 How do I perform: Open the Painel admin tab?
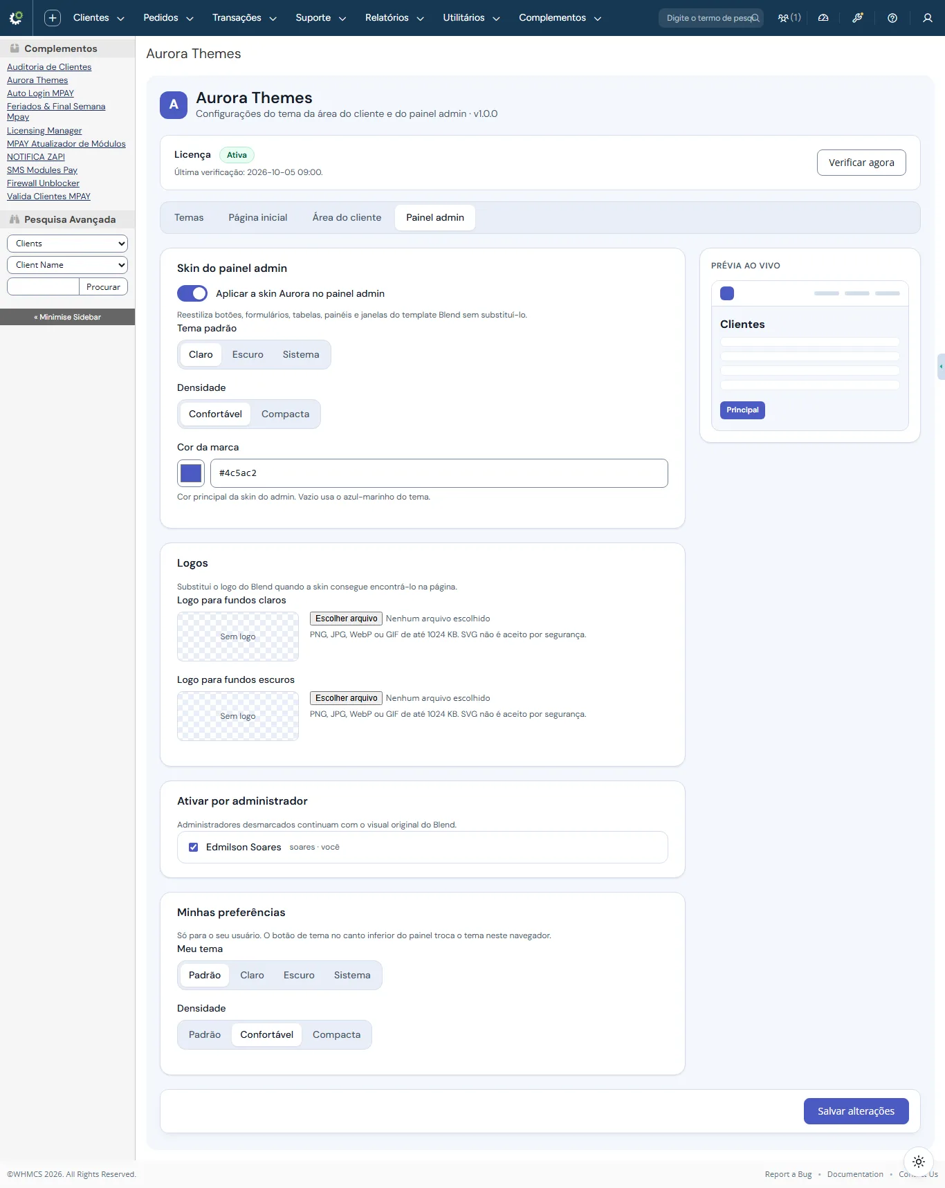click(435, 217)
